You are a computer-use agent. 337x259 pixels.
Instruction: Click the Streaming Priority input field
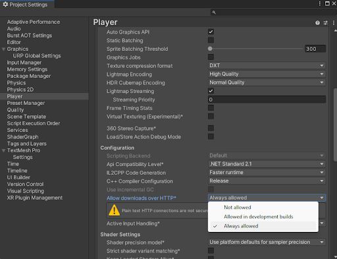(267, 100)
